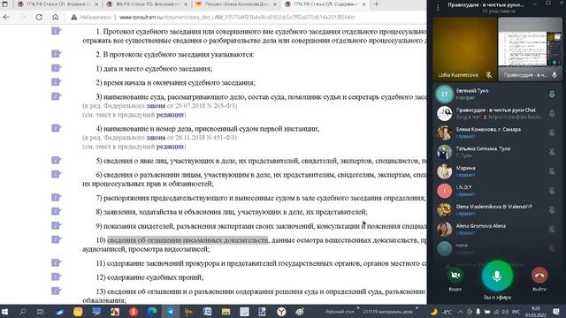Open Windows Start menu
This screenshot has width=566, height=318.
click(x=4, y=312)
